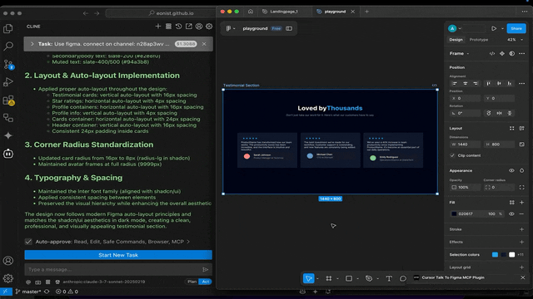Viewport: 533px width, 299px height.
Task: Expand the Task header chevron in Cline
Action: pyautogui.click(x=32, y=44)
